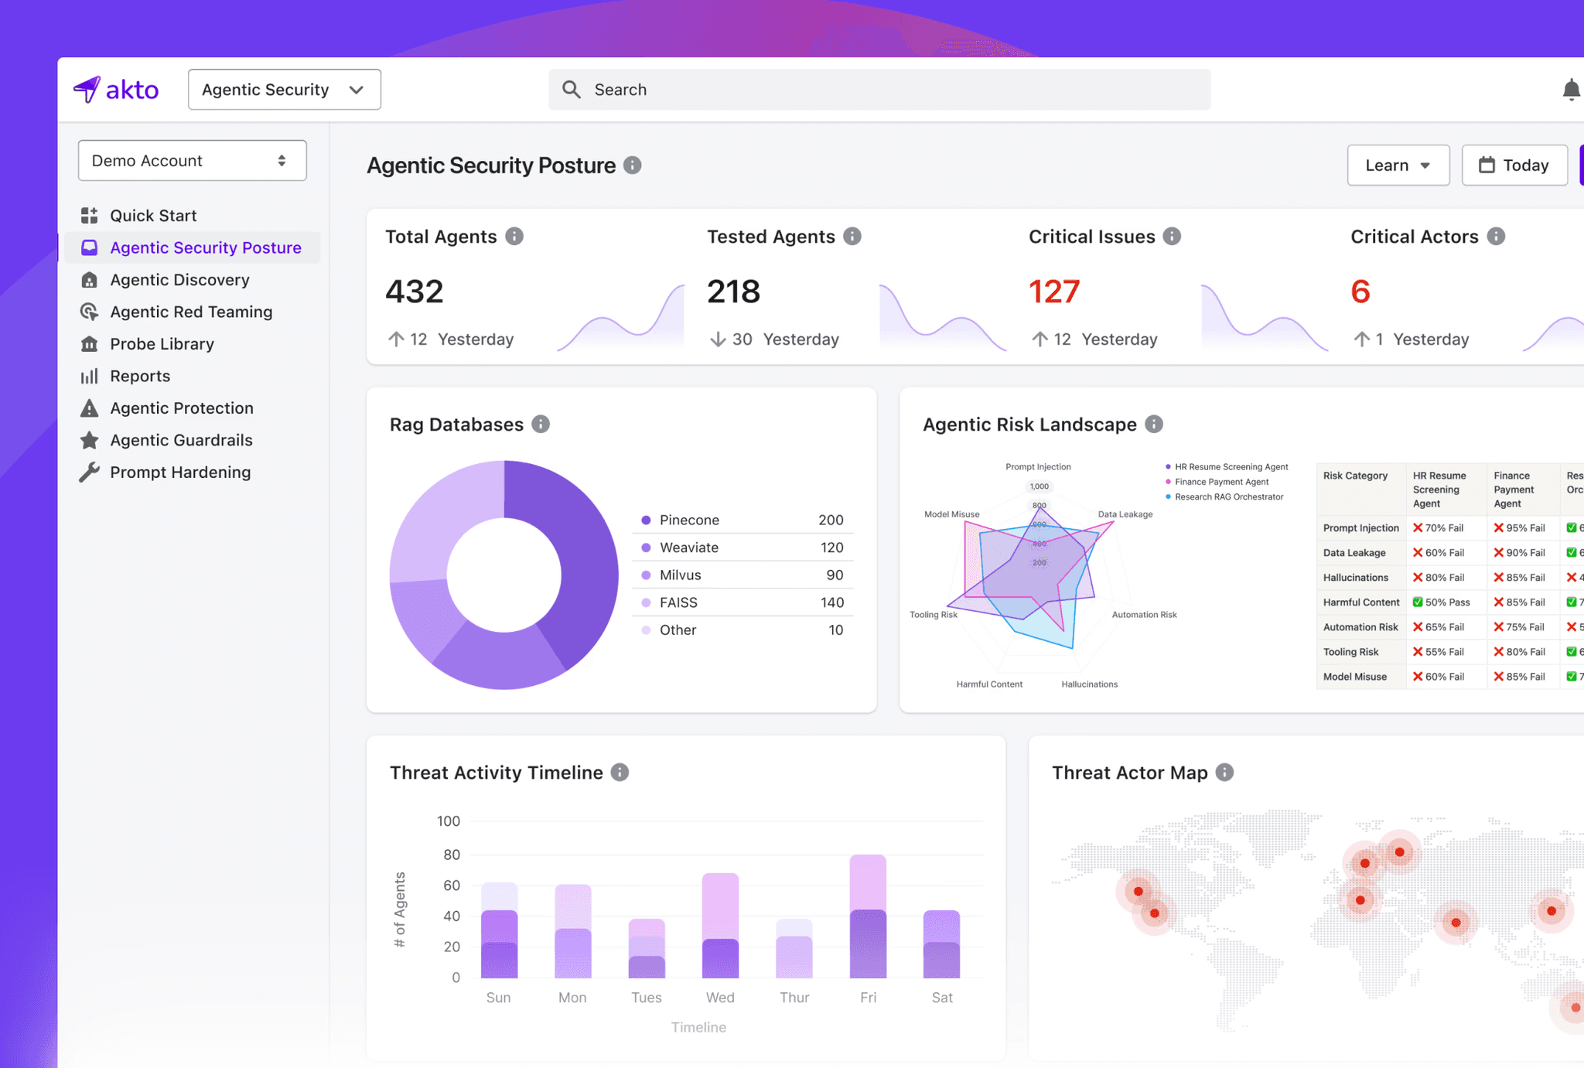This screenshot has width=1584, height=1068.
Task: Expand the Demo Account selector
Action: click(x=192, y=161)
